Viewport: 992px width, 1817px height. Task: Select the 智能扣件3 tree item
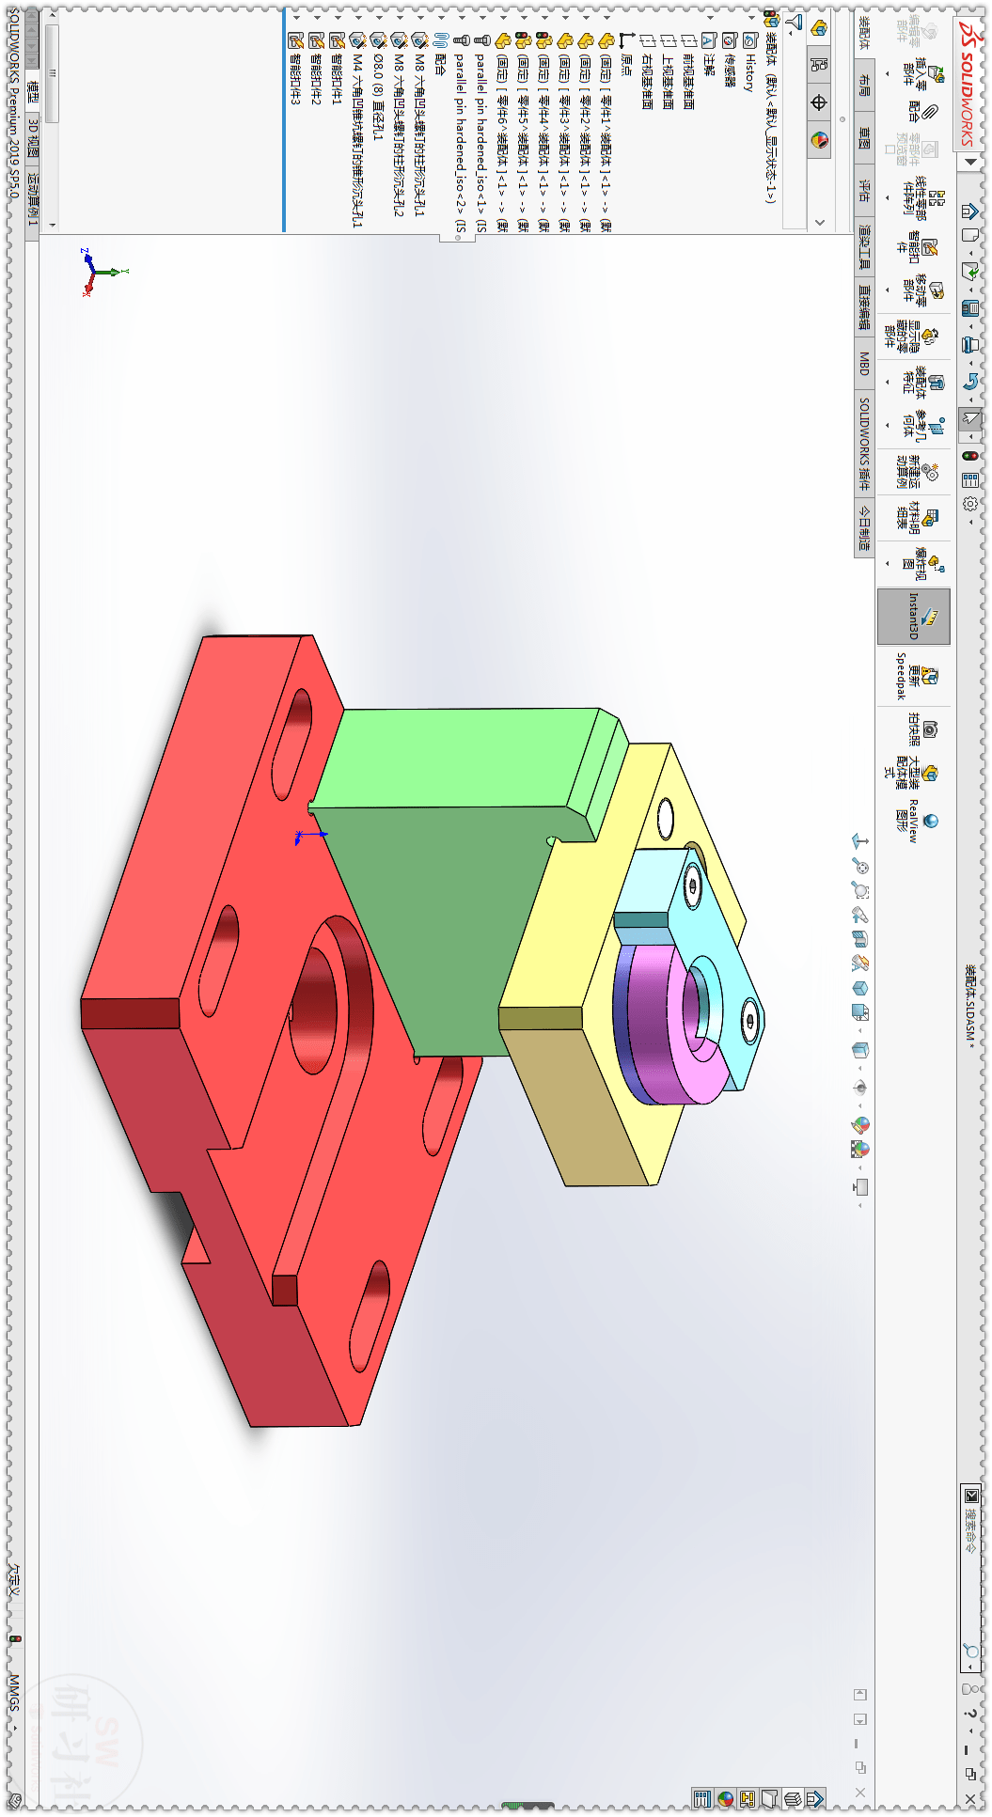[x=295, y=69]
